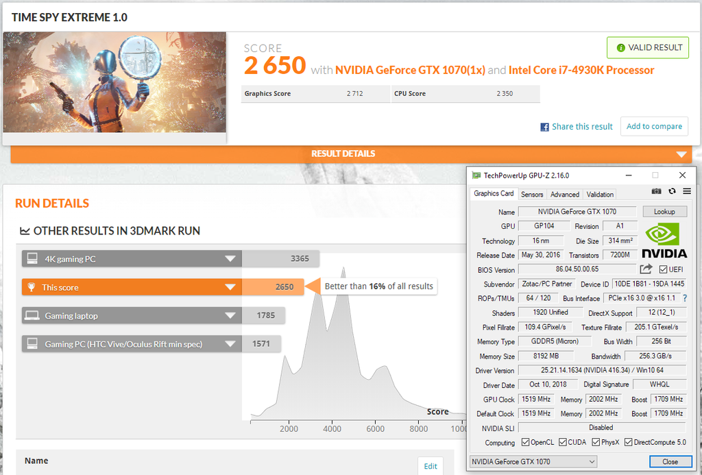Screen dimensions: 702x475
Task: Click the GPU name field in GPU-Z
Action: [577, 211]
